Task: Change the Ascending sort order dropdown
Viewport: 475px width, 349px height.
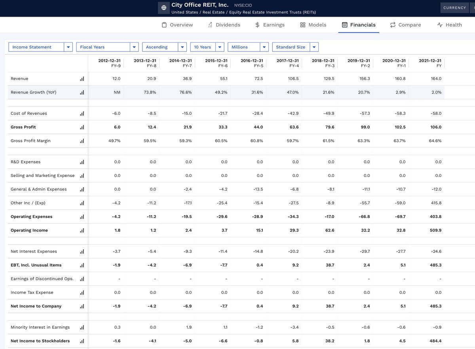Action: tap(164, 47)
